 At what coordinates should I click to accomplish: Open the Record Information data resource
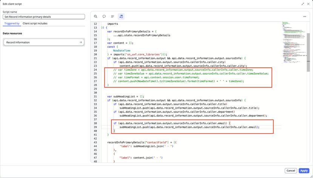coord(44,42)
